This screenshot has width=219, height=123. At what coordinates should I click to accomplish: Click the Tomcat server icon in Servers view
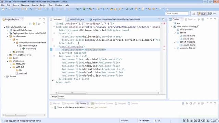click(55, 107)
